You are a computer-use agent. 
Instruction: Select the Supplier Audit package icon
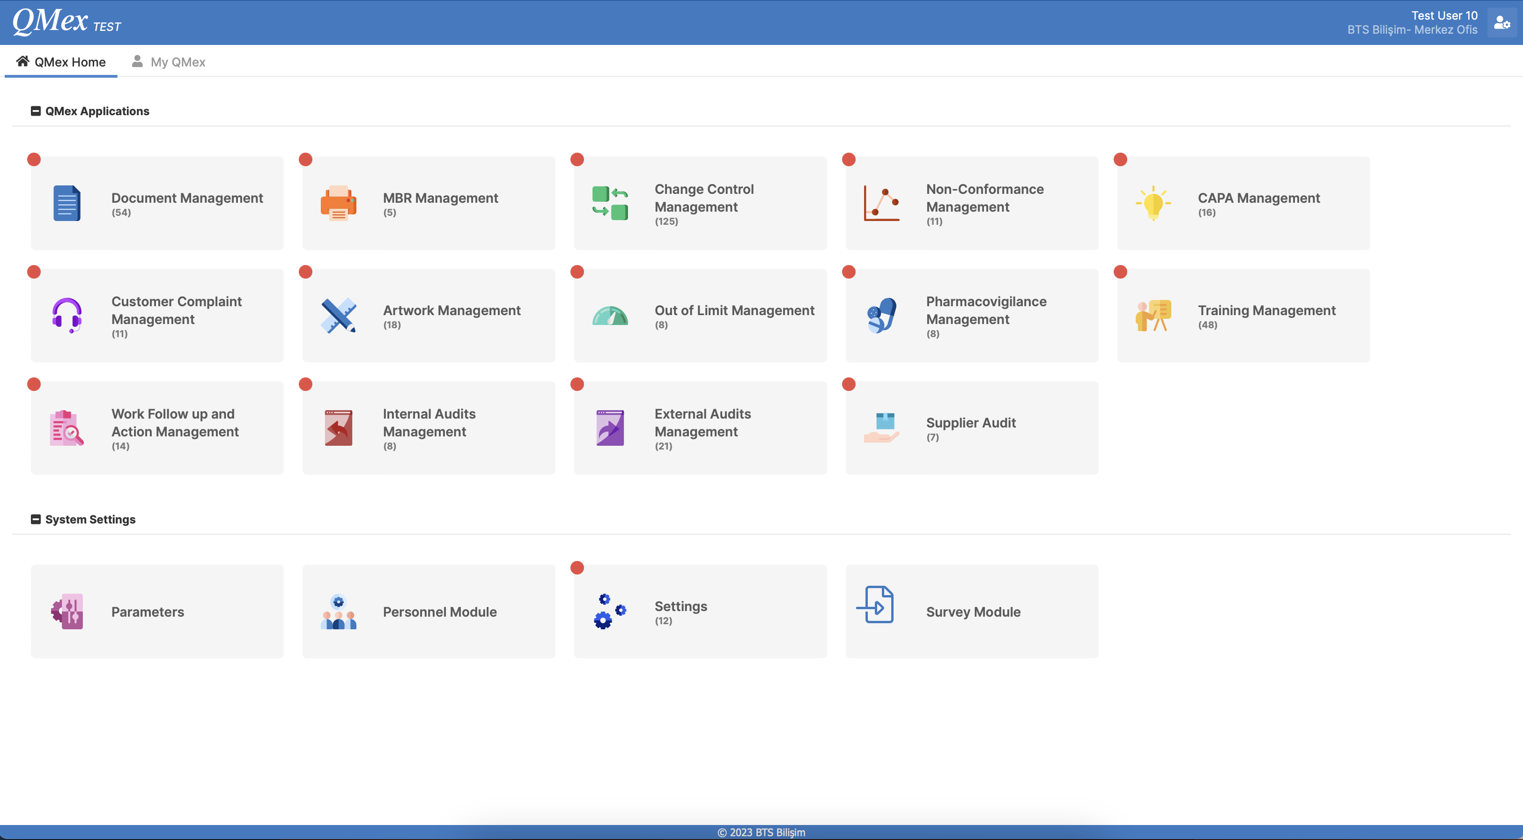click(x=881, y=427)
